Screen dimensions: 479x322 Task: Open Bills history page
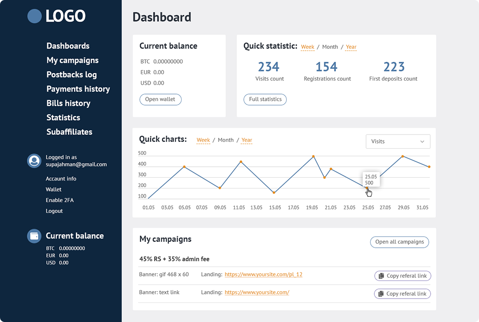pyautogui.click(x=68, y=104)
